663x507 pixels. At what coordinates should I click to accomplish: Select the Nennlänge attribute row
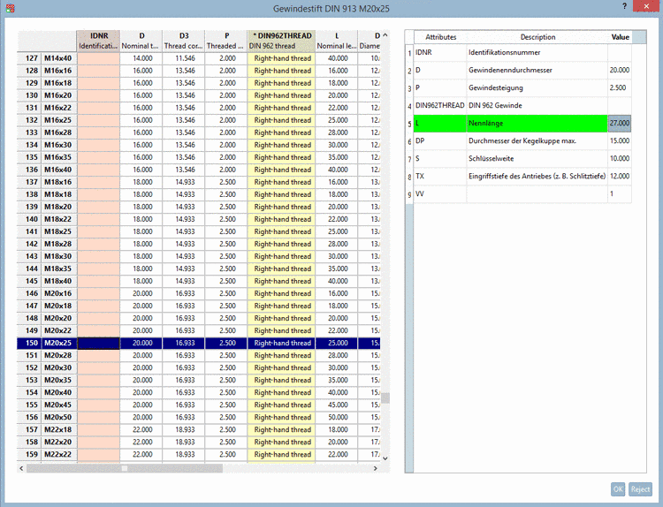[522, 123]
